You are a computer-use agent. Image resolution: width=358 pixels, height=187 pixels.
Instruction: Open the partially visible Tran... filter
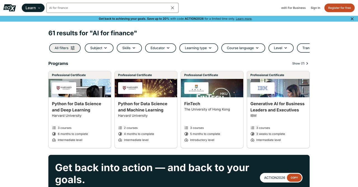click(303, 48)
